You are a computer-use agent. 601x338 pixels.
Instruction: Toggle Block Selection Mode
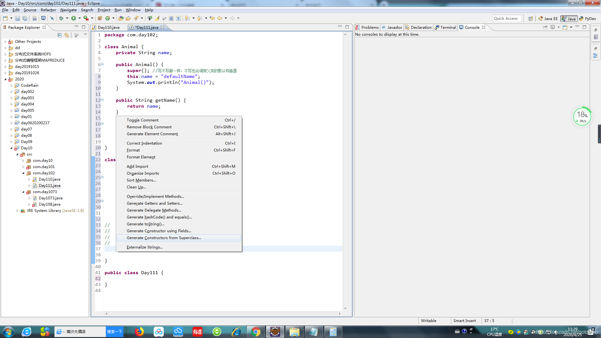[x=171, y=18]
